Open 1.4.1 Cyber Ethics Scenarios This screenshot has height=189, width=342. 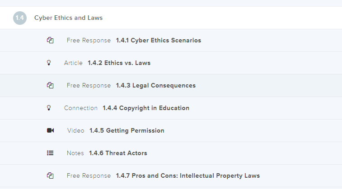(x=159, y=41)
